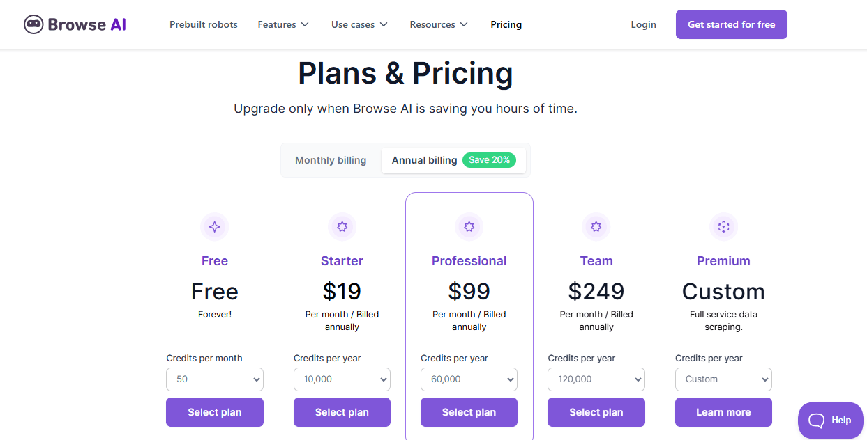Screen dimensions: 867x440
Task: Click the sparkle icon above the Free plan
Action: click(214, 226)
